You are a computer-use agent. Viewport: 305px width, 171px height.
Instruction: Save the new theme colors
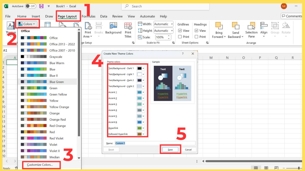[x=170, y=149]
